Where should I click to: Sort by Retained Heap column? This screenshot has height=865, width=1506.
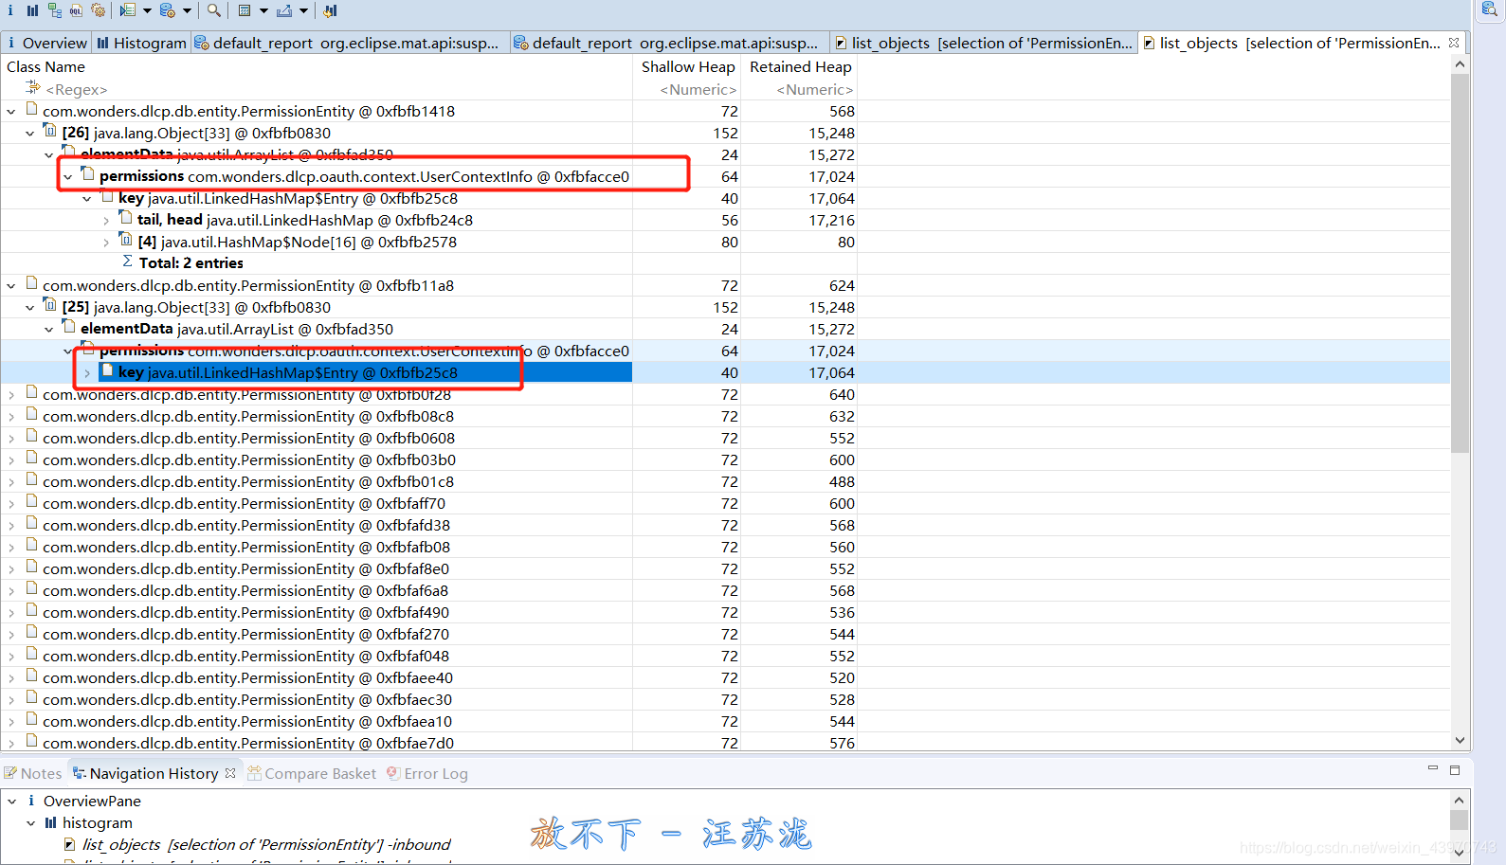click(800, 66)
